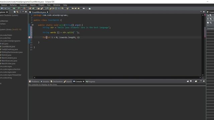Viewport: 214px width, 120px height.
Task: Click the green Run button in toolbar
Action: (14, 8)
